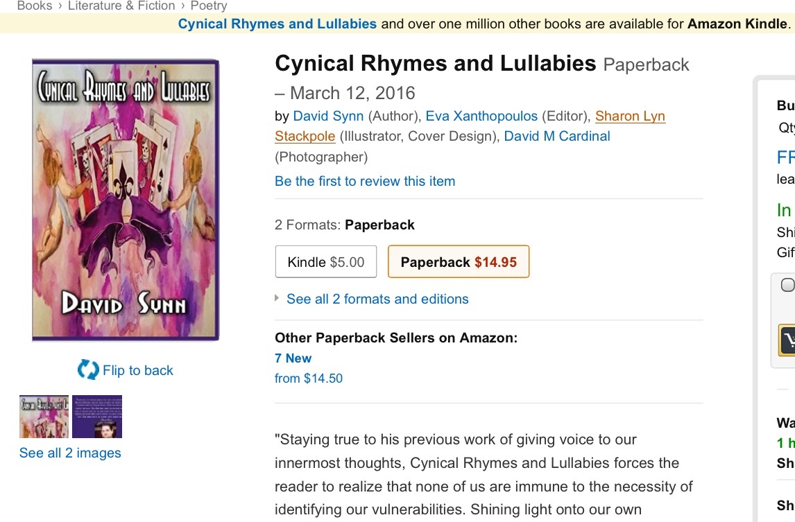
Task: Open 7 New paperback sellers link
Action: 293,358
